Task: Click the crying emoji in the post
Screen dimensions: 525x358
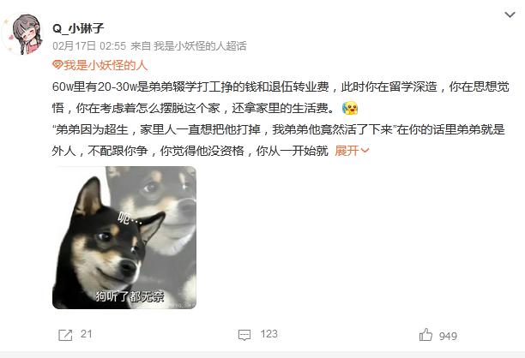Action: click(350, 108)
